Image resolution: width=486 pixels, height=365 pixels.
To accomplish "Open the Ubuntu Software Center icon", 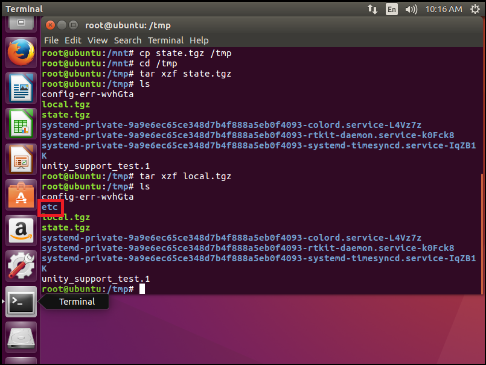I will [21, 194].
